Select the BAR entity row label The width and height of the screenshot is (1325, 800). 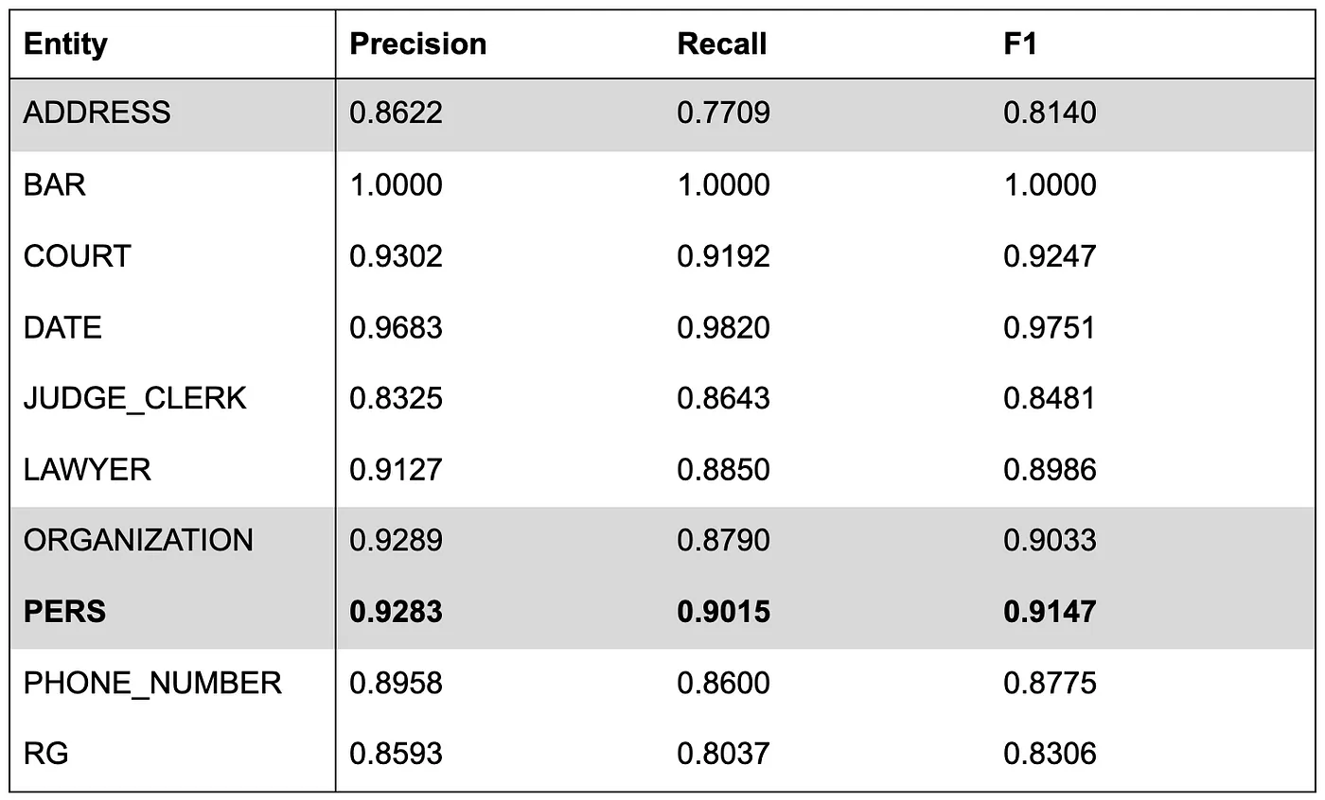54,184
